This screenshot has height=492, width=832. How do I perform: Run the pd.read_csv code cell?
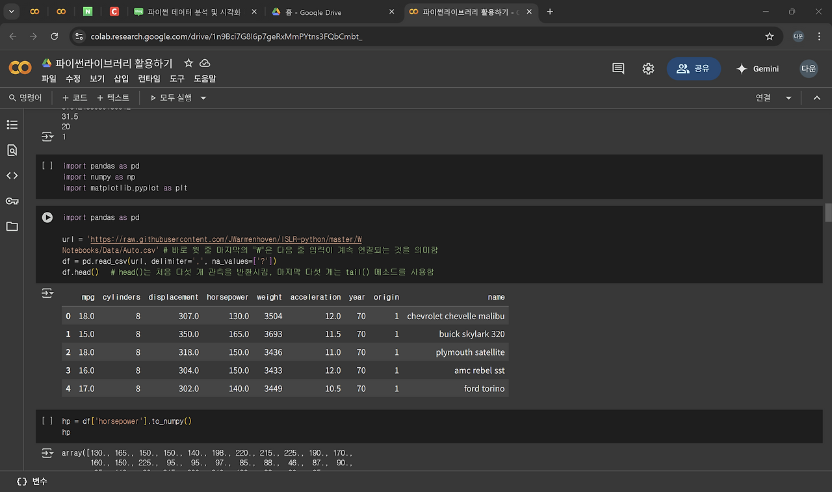47,218
